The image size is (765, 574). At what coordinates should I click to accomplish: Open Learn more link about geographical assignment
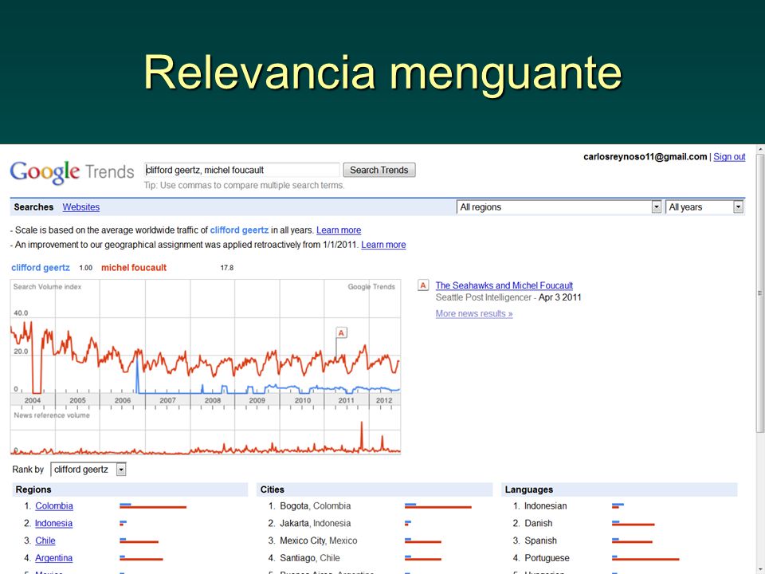pyautogui.click(x=383, y=245)
